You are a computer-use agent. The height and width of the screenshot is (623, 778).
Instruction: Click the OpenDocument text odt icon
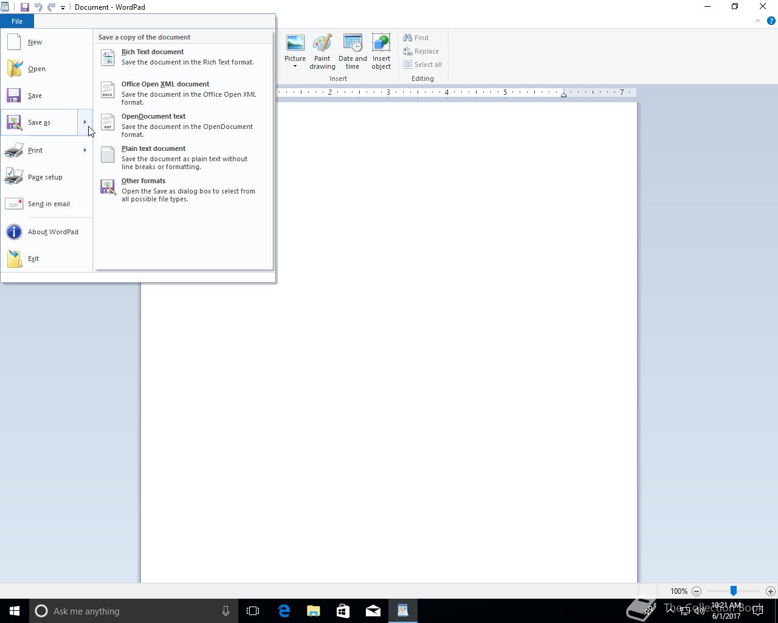(x=108, y=122)
